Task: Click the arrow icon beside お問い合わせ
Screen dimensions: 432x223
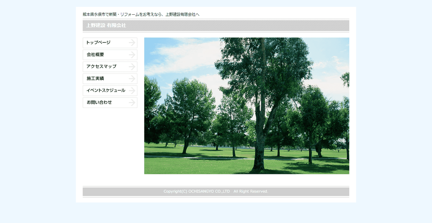Action: [x=131, y=103]
